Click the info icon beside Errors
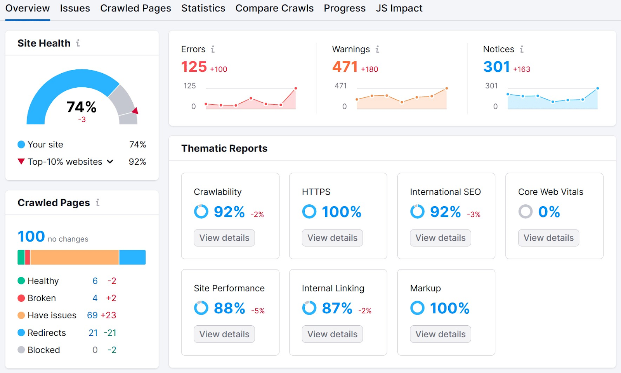The width and height of the screenshot is (621, 373). click(x=213, y=49)
